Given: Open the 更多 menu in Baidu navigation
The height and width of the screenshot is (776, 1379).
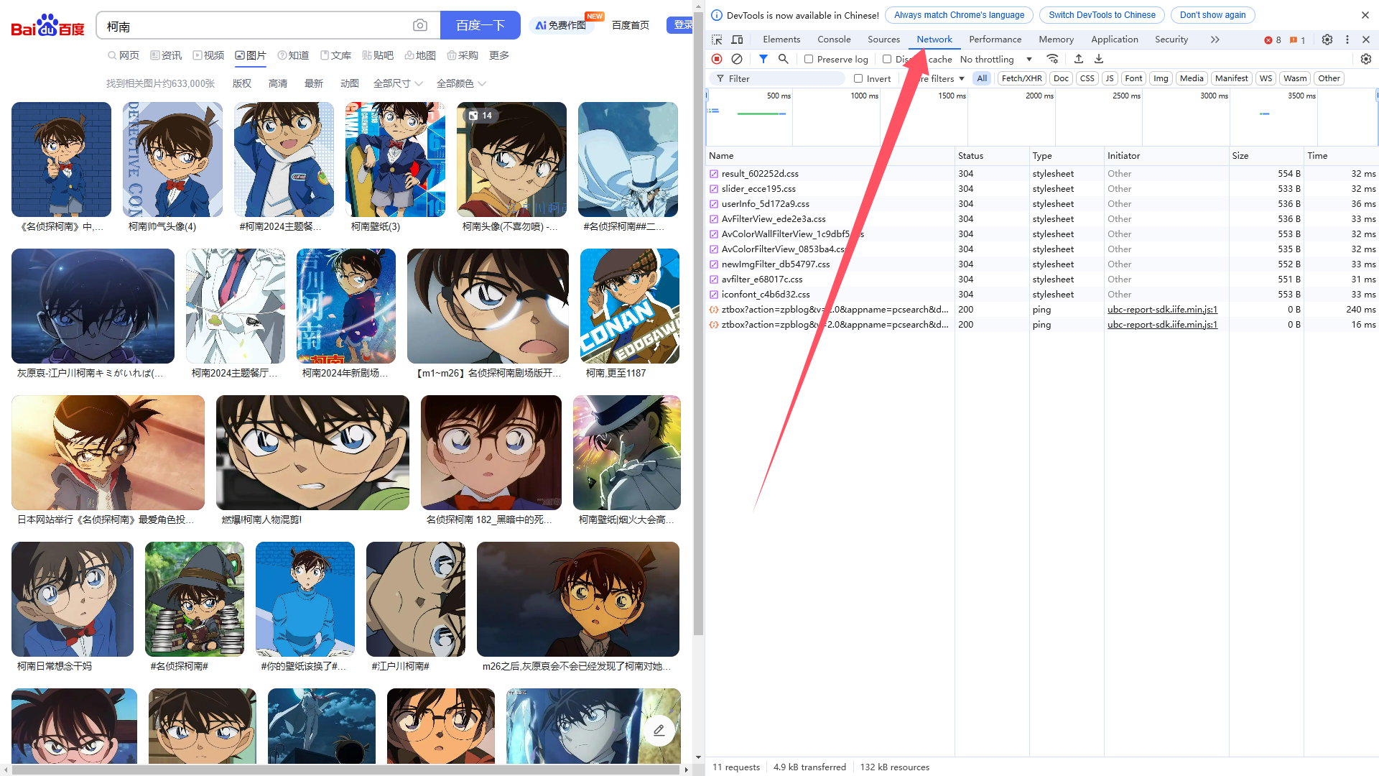Looking at the screenshot, I should click(499, 55).
